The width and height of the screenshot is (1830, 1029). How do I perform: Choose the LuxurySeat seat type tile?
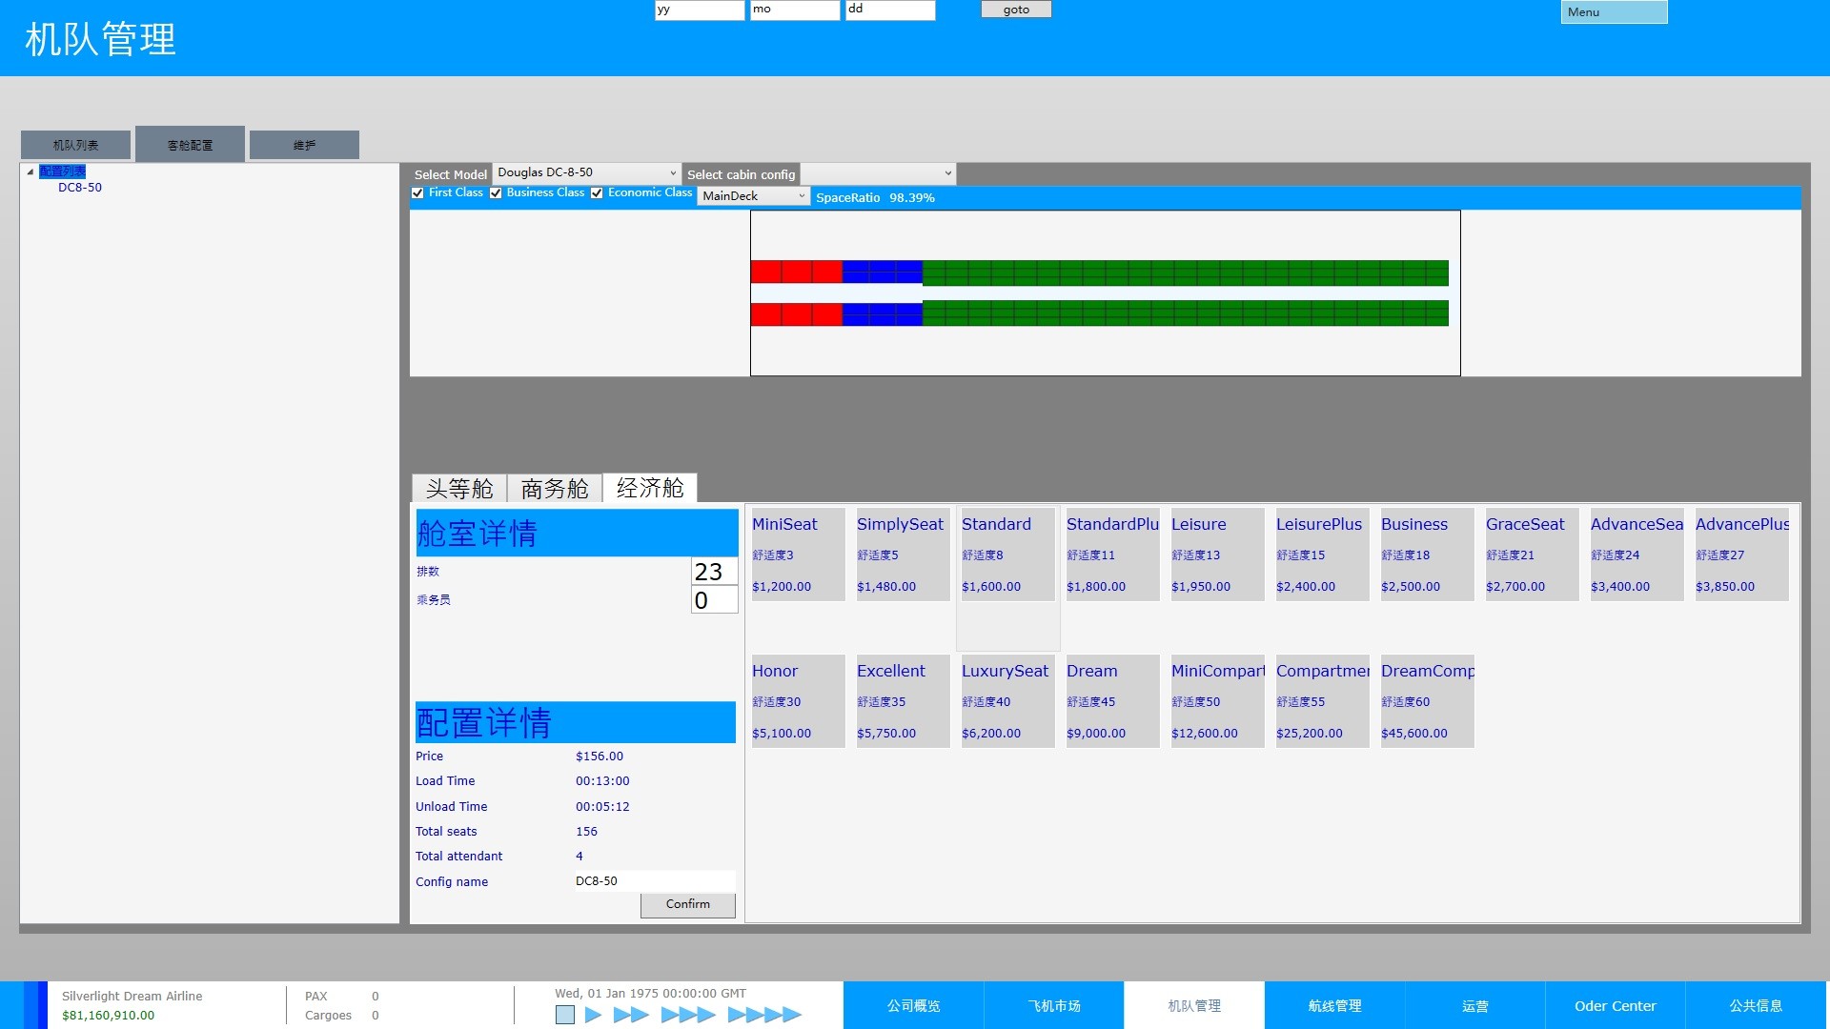[x=1007, y=701]
